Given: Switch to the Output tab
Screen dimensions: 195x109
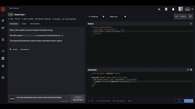Looking at the screenshot, I should (x=24, y=24).
